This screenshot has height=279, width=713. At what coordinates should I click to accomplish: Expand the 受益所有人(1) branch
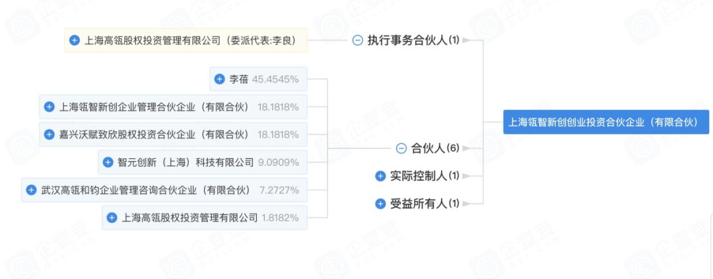click(x=380, y=204)
